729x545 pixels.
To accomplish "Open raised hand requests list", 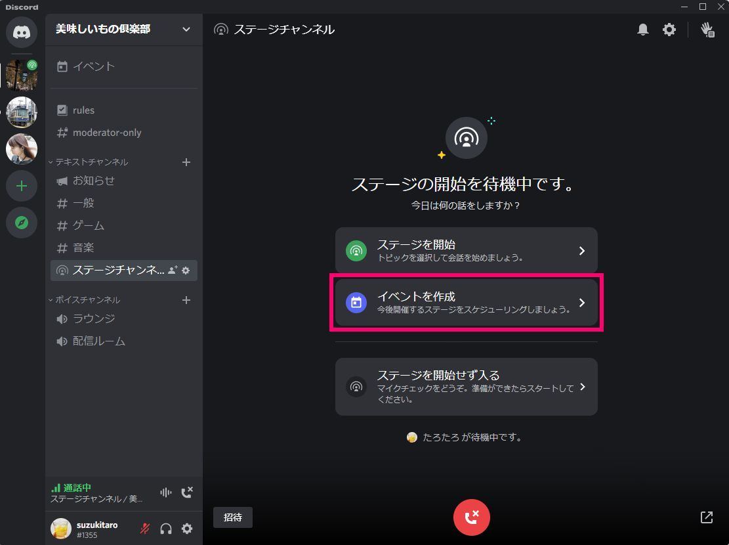I will coord(707,30).
